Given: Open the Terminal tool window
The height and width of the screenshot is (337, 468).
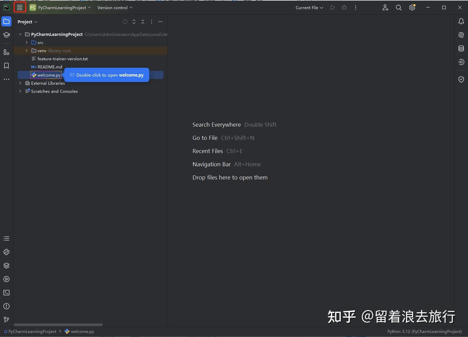Looking at the screenshot, I should pyautogui.click(x=6, y=293).
